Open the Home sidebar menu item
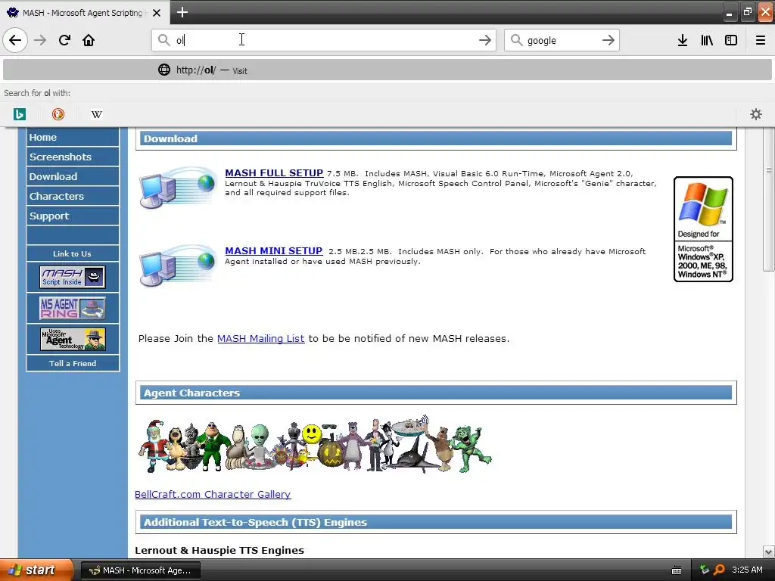 73,138
